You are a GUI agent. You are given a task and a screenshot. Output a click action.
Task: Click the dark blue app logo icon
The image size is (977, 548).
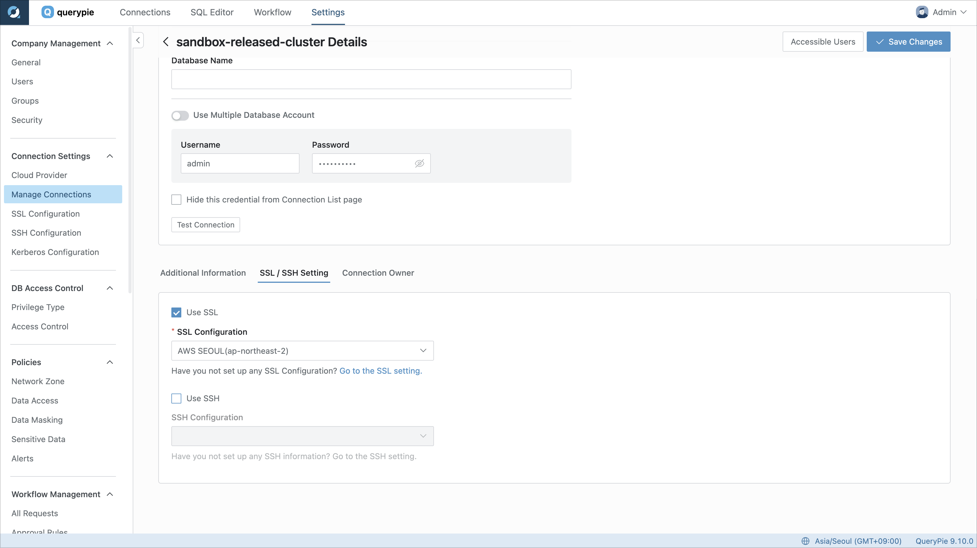coord(14,12)
